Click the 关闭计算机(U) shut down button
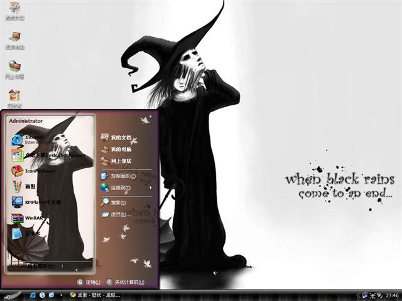402x301 pixels. point(126,282)
